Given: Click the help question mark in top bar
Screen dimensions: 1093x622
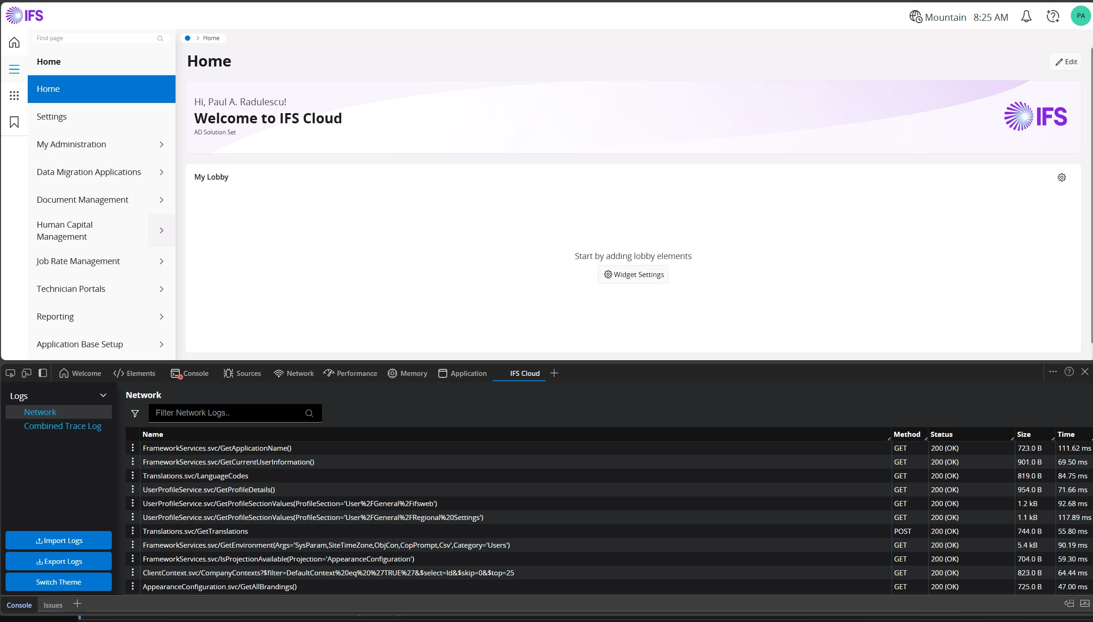Looking at the screenshot, I should coord(1052,16).
